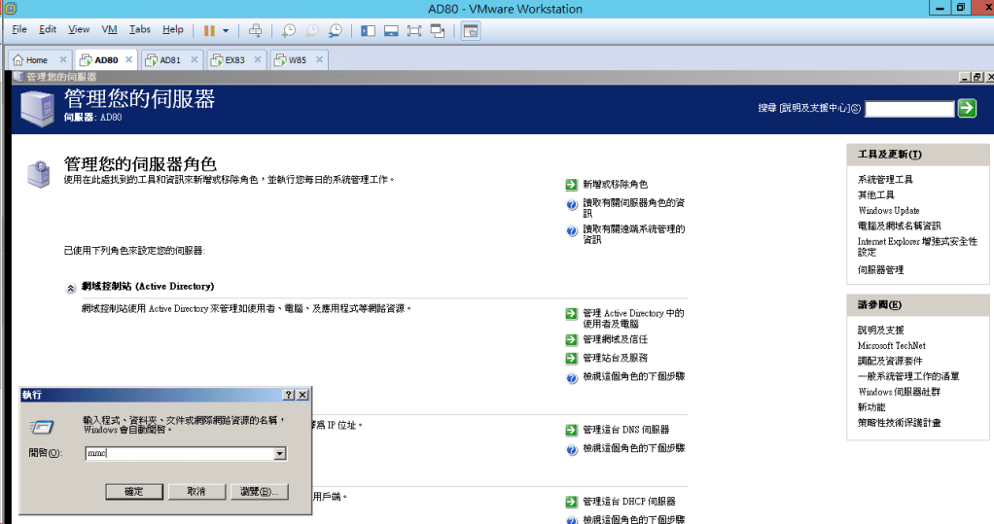Click the help center search field
Viewport: 994px width, 524px height.
(x=908, y=109)
